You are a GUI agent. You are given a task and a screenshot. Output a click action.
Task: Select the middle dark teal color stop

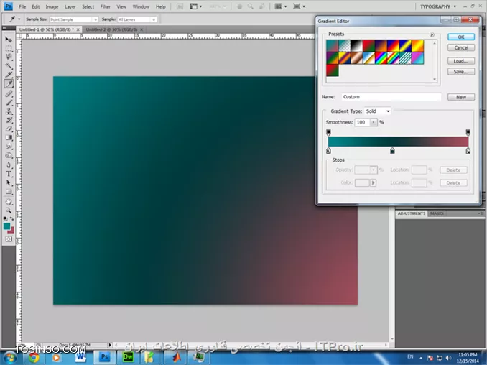pos(392,151)
